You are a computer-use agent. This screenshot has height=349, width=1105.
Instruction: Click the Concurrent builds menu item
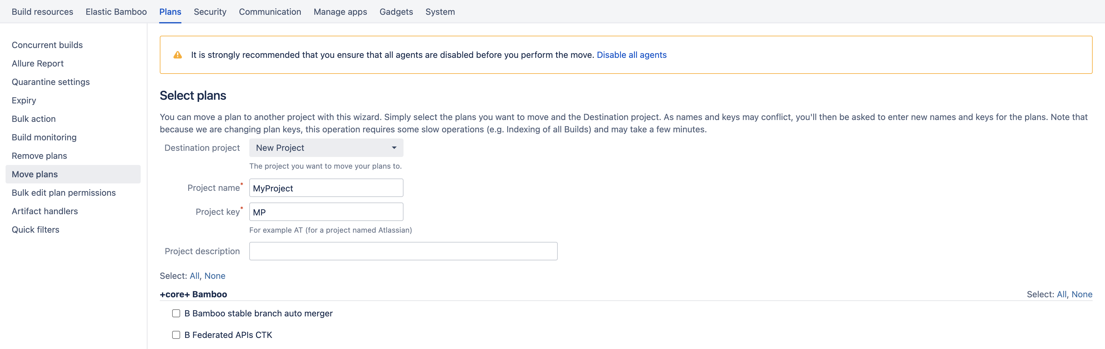47,44
